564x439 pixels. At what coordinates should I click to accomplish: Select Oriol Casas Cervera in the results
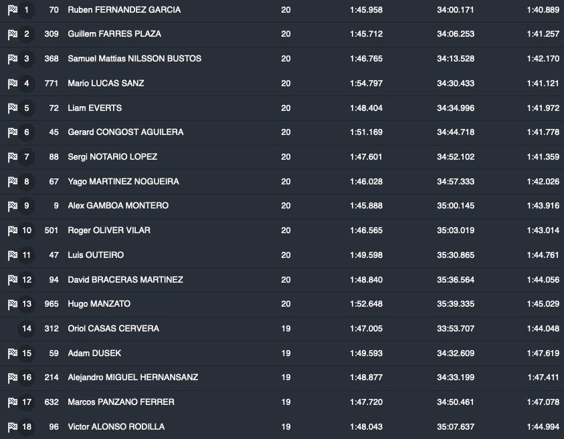[x=114, y=329]
